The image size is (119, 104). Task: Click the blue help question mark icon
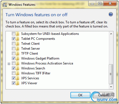(x=111, y=15)
